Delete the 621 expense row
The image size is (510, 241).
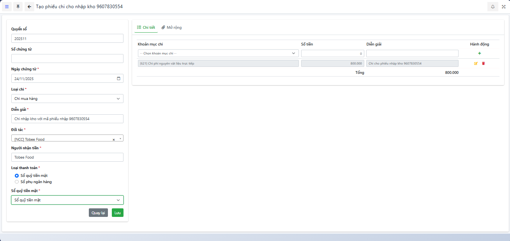point(484,63)
